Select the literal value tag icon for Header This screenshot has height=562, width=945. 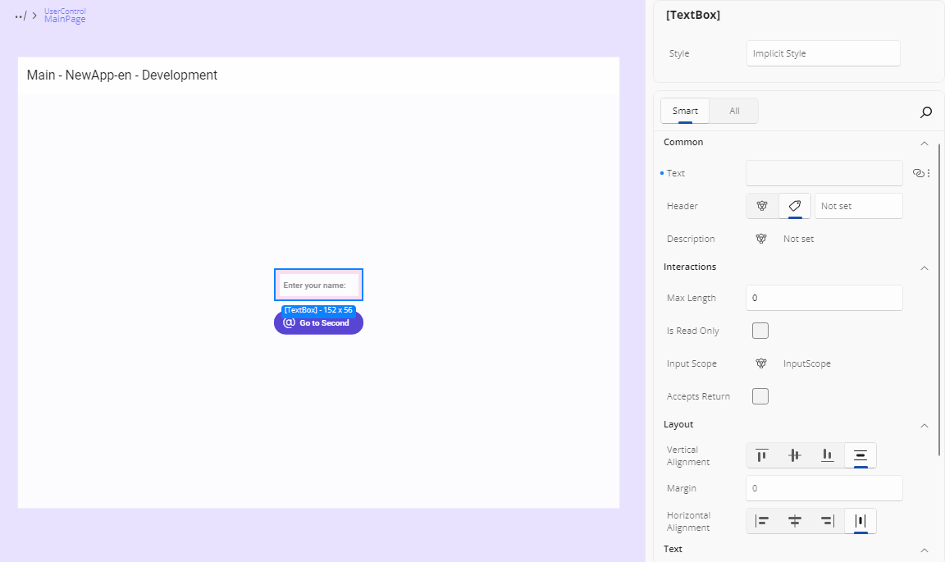coord(794,205)
